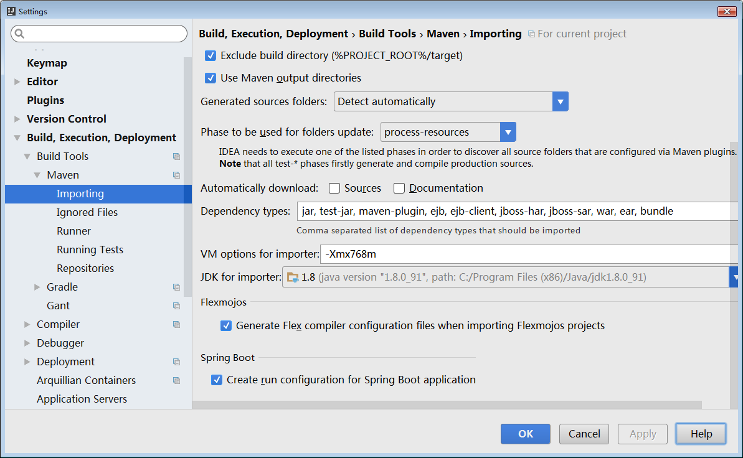Click the project-level icon beside Gant
The width and height of the screenshot is (743, 458).
click(176, 306)
